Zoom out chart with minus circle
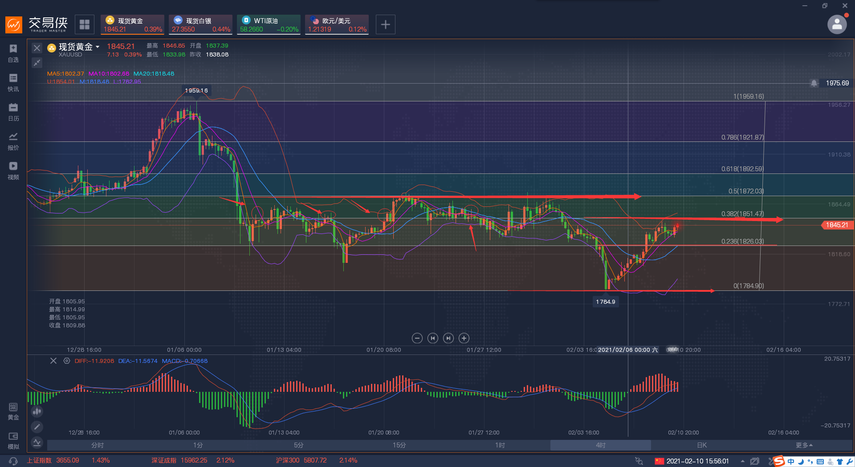 [x=417, y=338]
